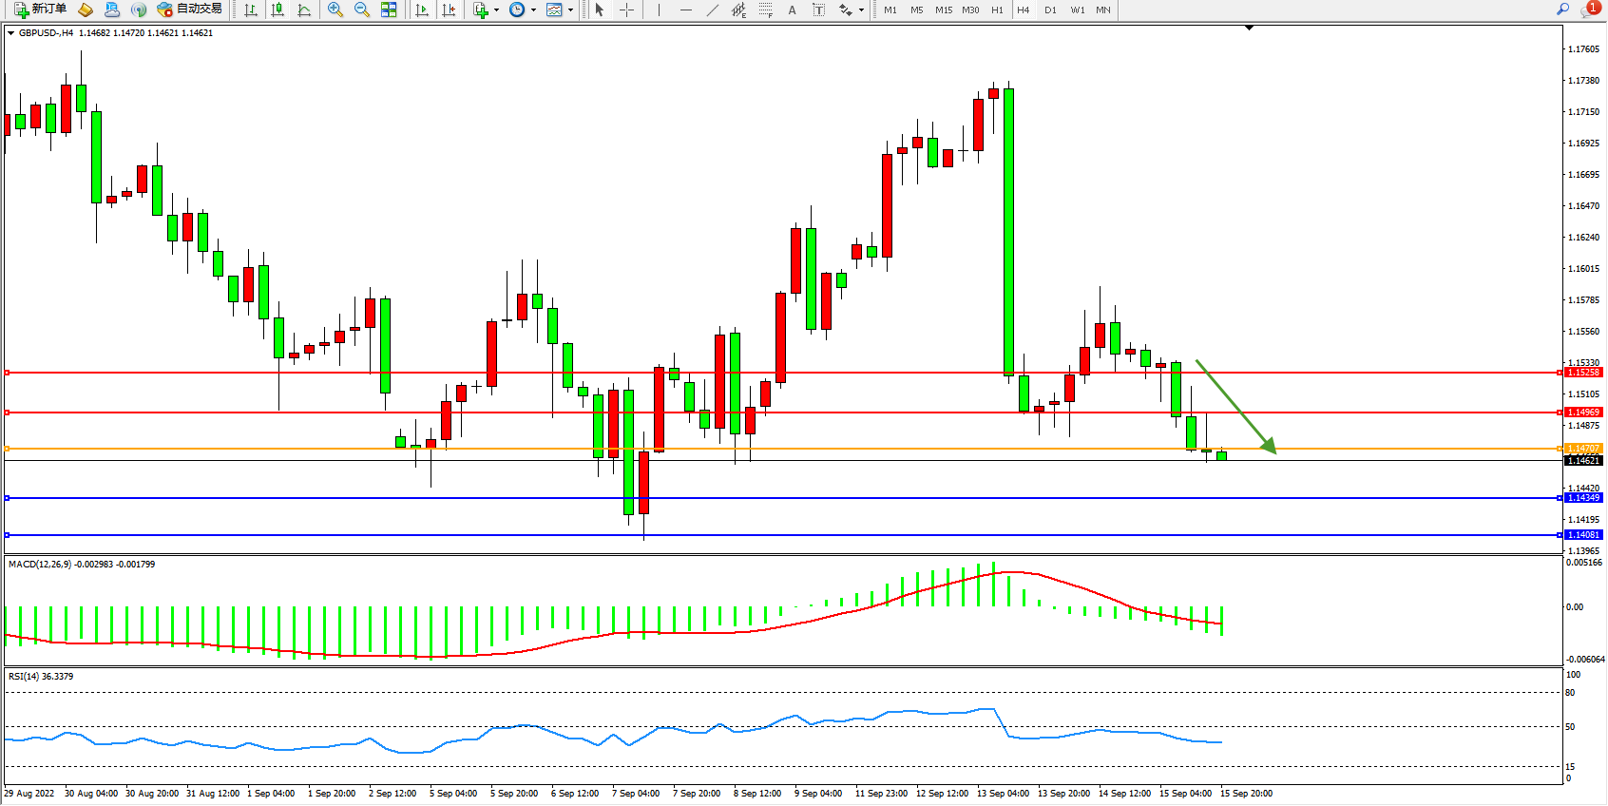Select the Fibonacci retracement tool
The image size is (1608, 806).
[765, 10]
